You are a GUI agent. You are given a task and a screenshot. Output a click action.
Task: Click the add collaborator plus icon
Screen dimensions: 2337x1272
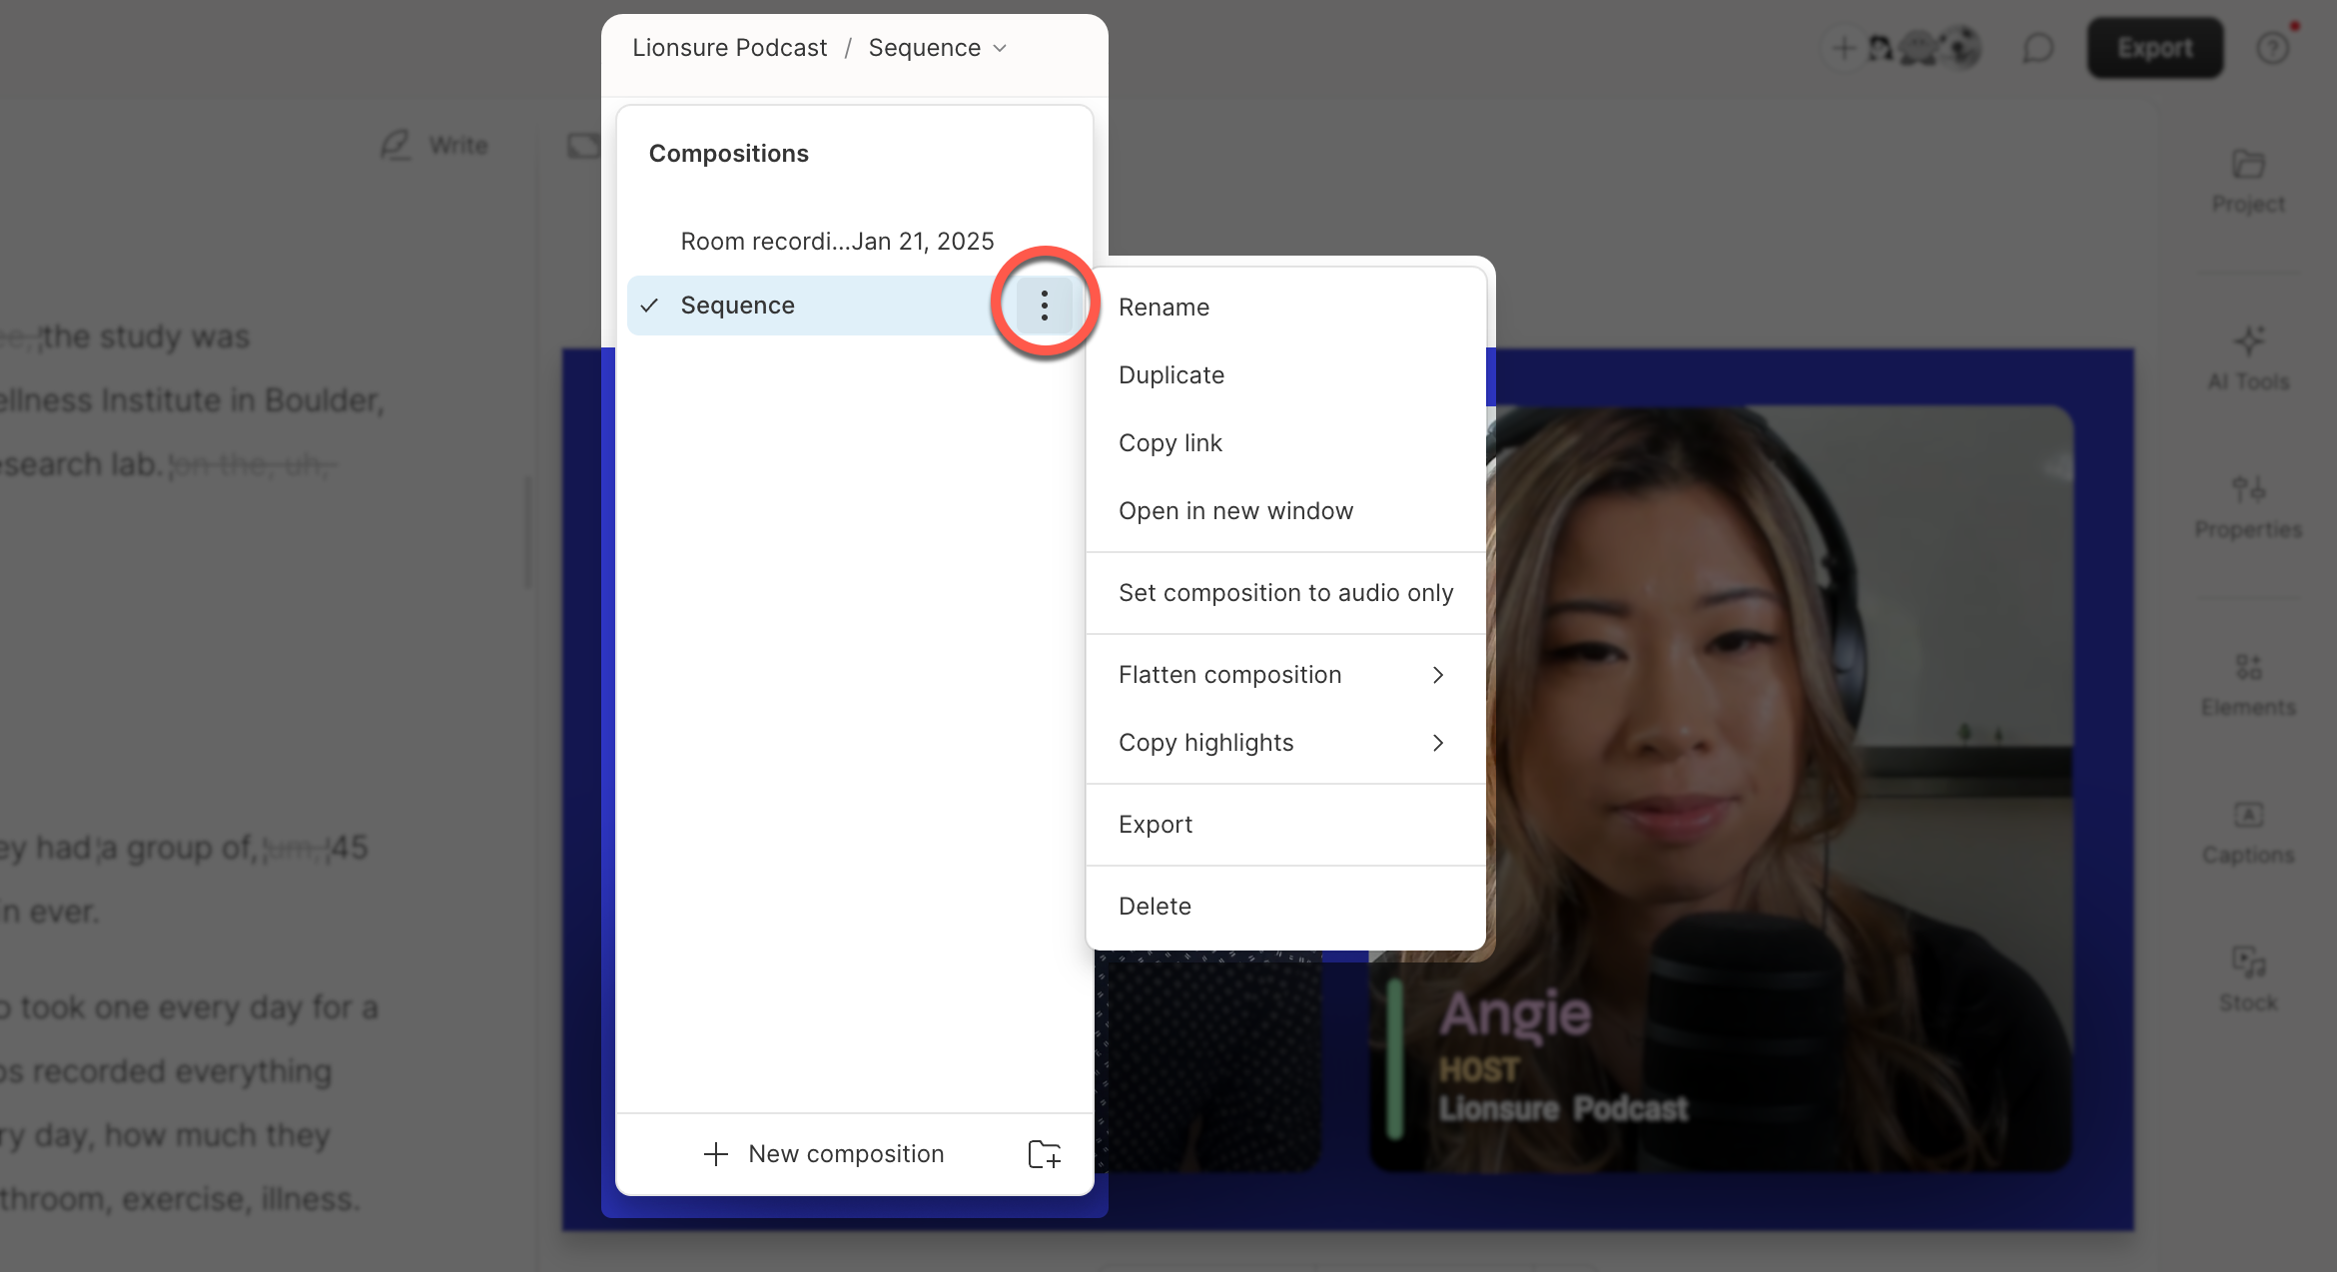(1843, 47)
